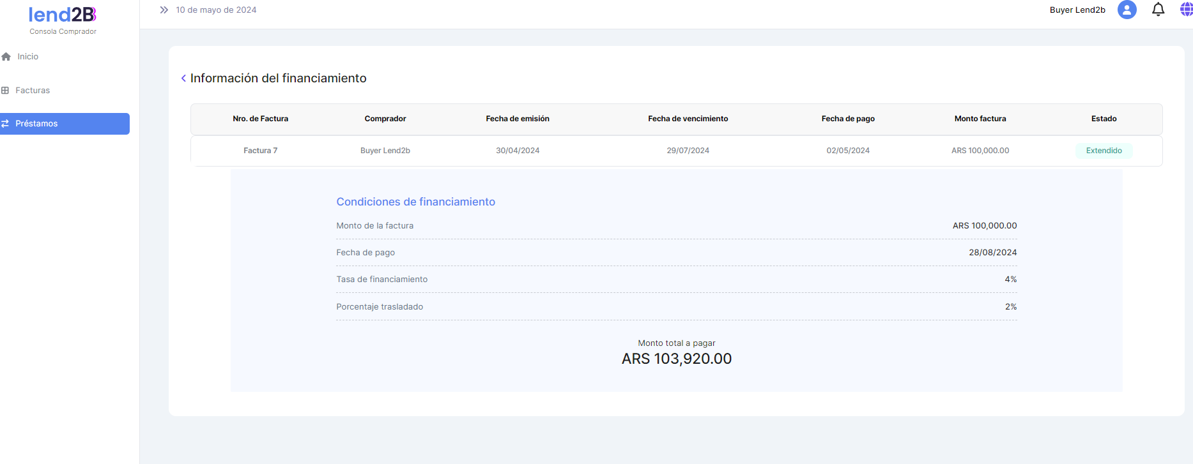The width and height of the screenshot is (1193, 464).
Task: Click the Estado column header
Action: click(x=1104, y=119)
